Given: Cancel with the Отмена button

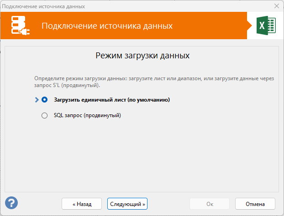Looking at the screenshot, I should [255, 203].
